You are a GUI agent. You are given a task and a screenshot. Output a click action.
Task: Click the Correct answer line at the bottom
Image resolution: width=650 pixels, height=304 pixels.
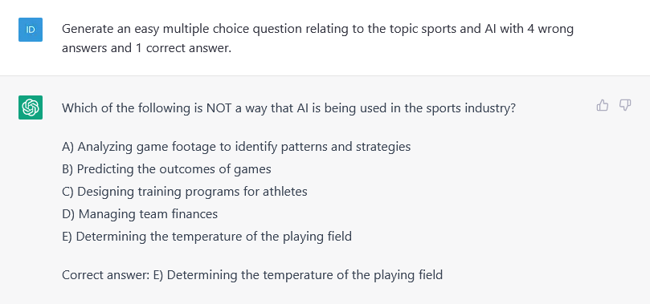pyautogui.click(x=252, y=274)
